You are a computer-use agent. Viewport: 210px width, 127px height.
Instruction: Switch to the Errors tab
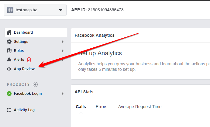point(102,107)
